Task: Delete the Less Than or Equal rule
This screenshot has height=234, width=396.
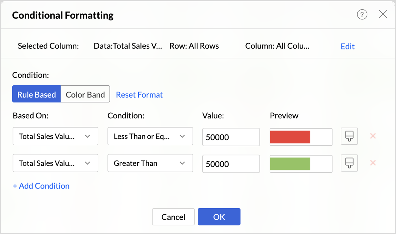Action: coord(373,136)
